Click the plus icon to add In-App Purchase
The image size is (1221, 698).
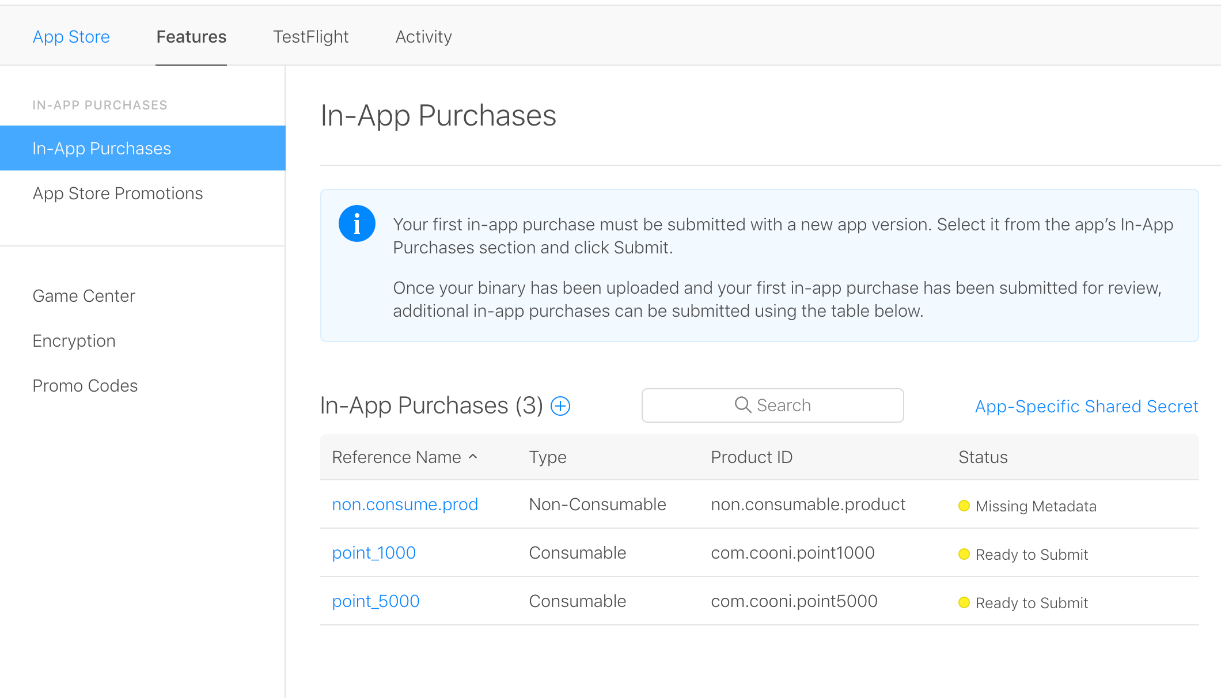point(560,406)
